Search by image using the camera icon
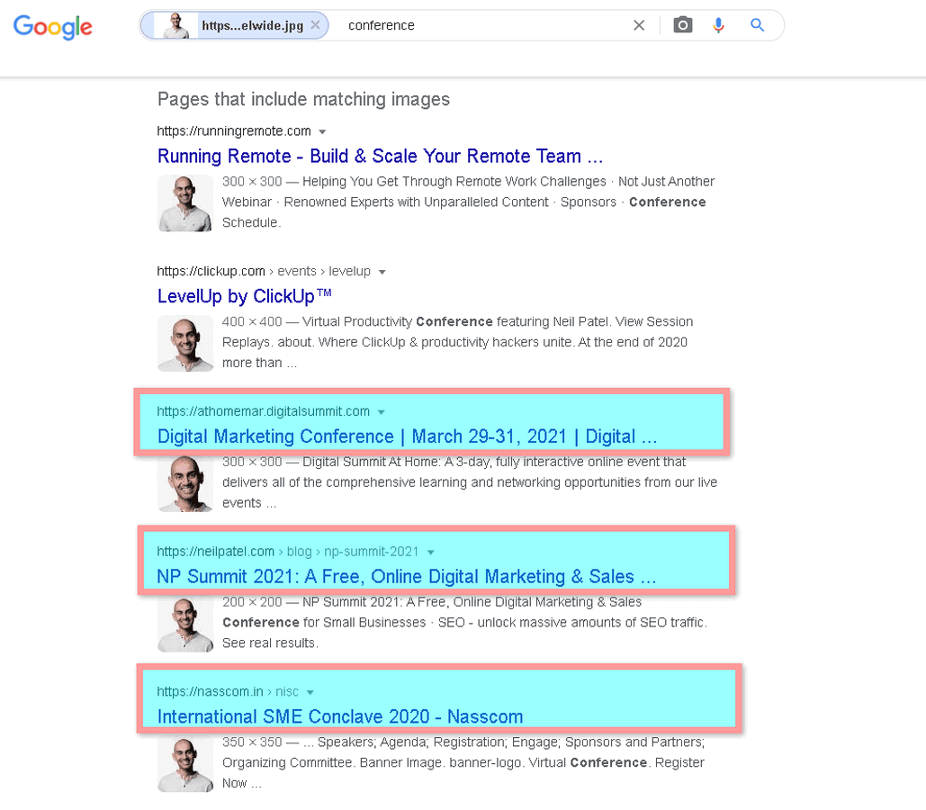 click(x=682, y=24)
